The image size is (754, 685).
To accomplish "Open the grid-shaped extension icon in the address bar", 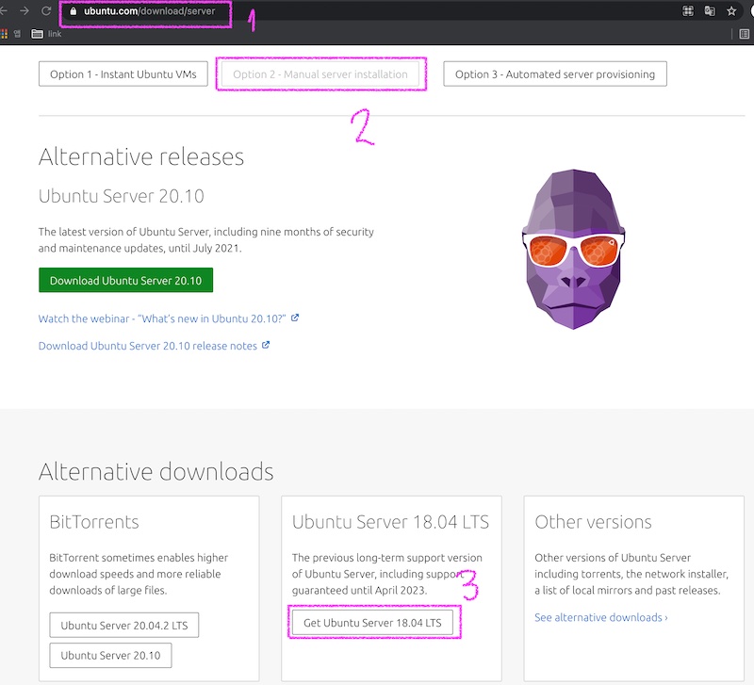I will (688, 11).
